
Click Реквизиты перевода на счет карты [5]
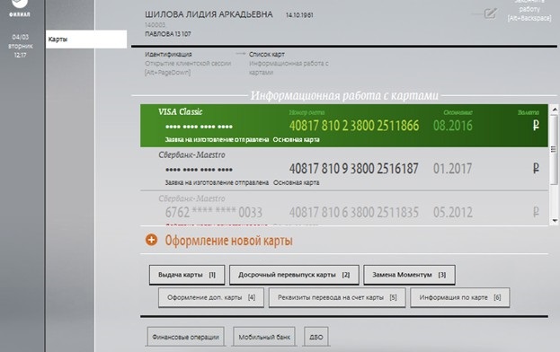[337, 297]
